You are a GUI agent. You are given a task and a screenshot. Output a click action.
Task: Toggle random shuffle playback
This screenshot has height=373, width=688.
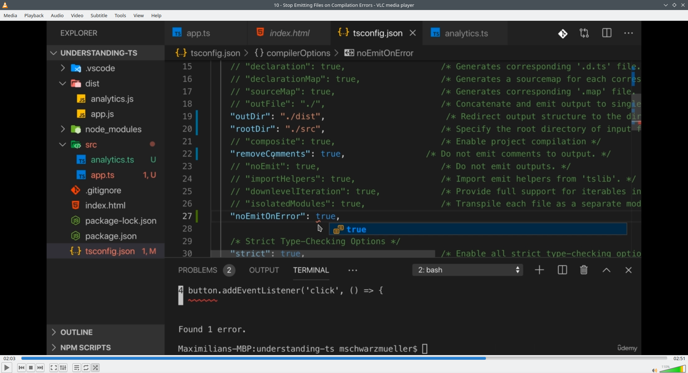point(96,368)
